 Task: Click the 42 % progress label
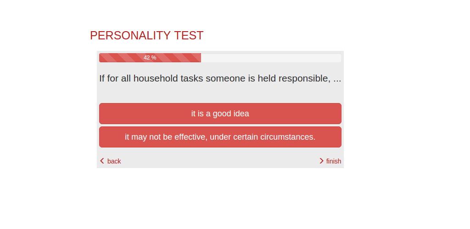click(150, 58)
